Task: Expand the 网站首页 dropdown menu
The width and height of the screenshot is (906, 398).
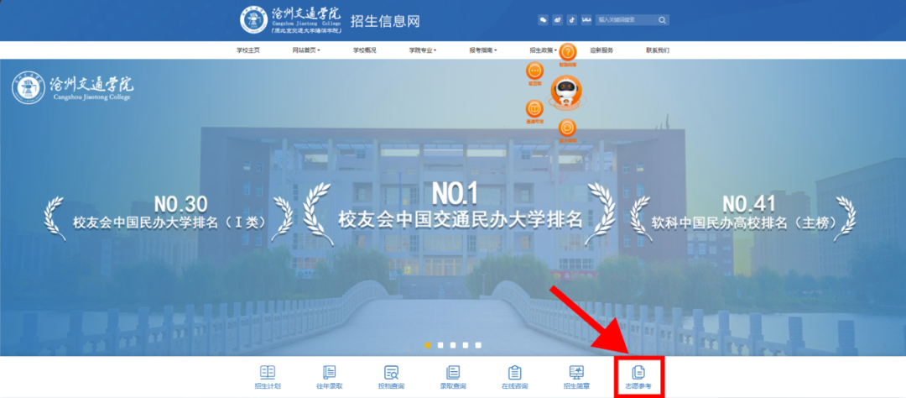Action: [x=306, y=50]
